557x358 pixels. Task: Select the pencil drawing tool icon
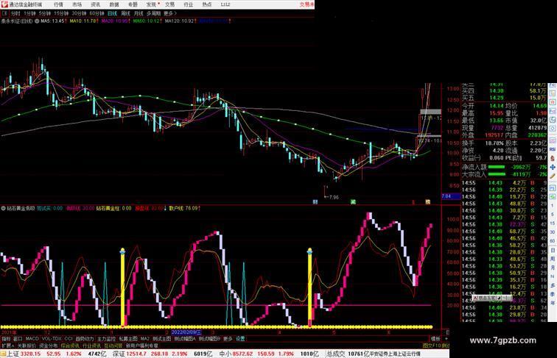click(x=553, y=176)
